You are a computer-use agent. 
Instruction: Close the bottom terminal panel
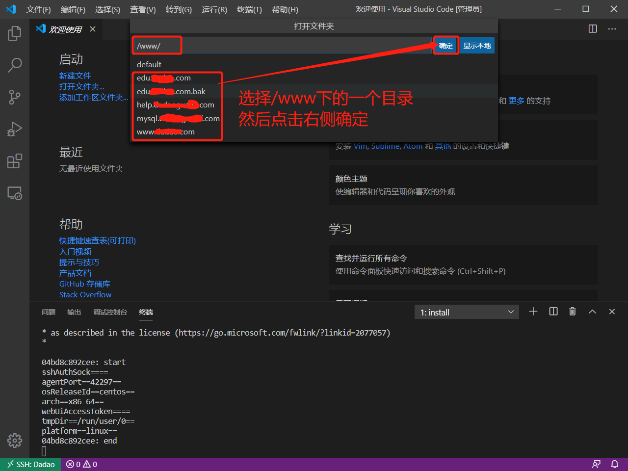coord(612,312)
